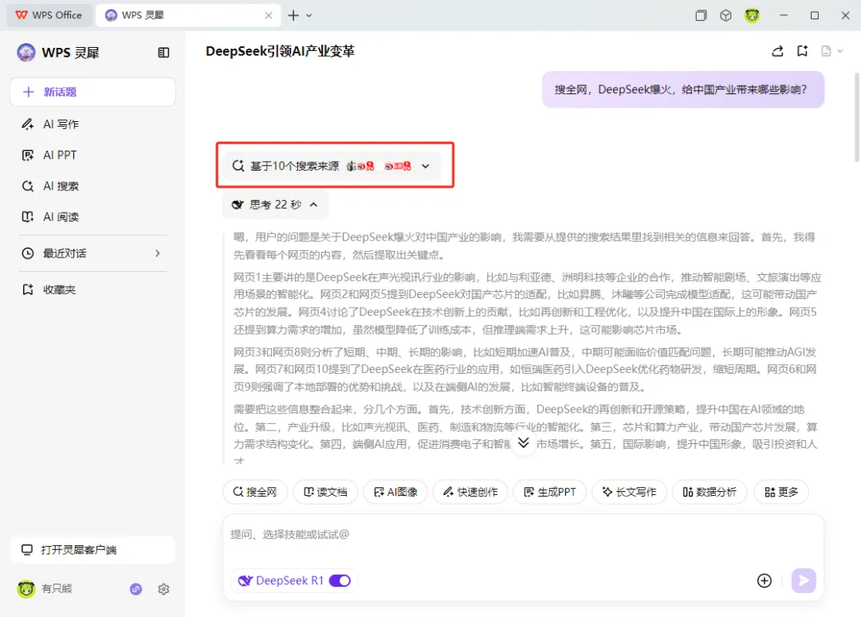Click the window stack icon in title bar
Image resolution: width=861 pixels, height=617 pixels.
(701, 15)
